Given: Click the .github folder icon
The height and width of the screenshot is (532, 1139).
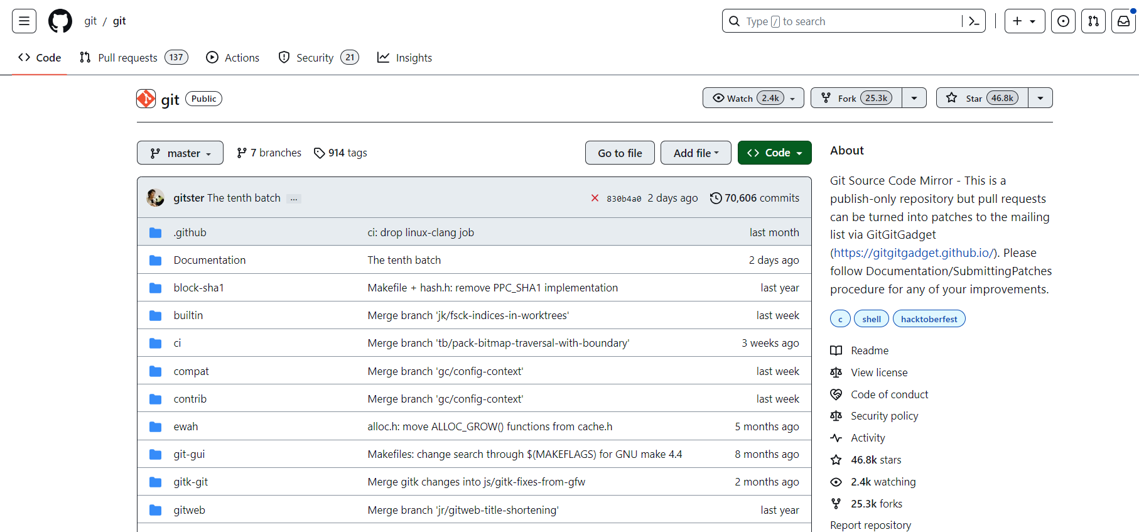Looking at the screenshot, I should [156, 232].
